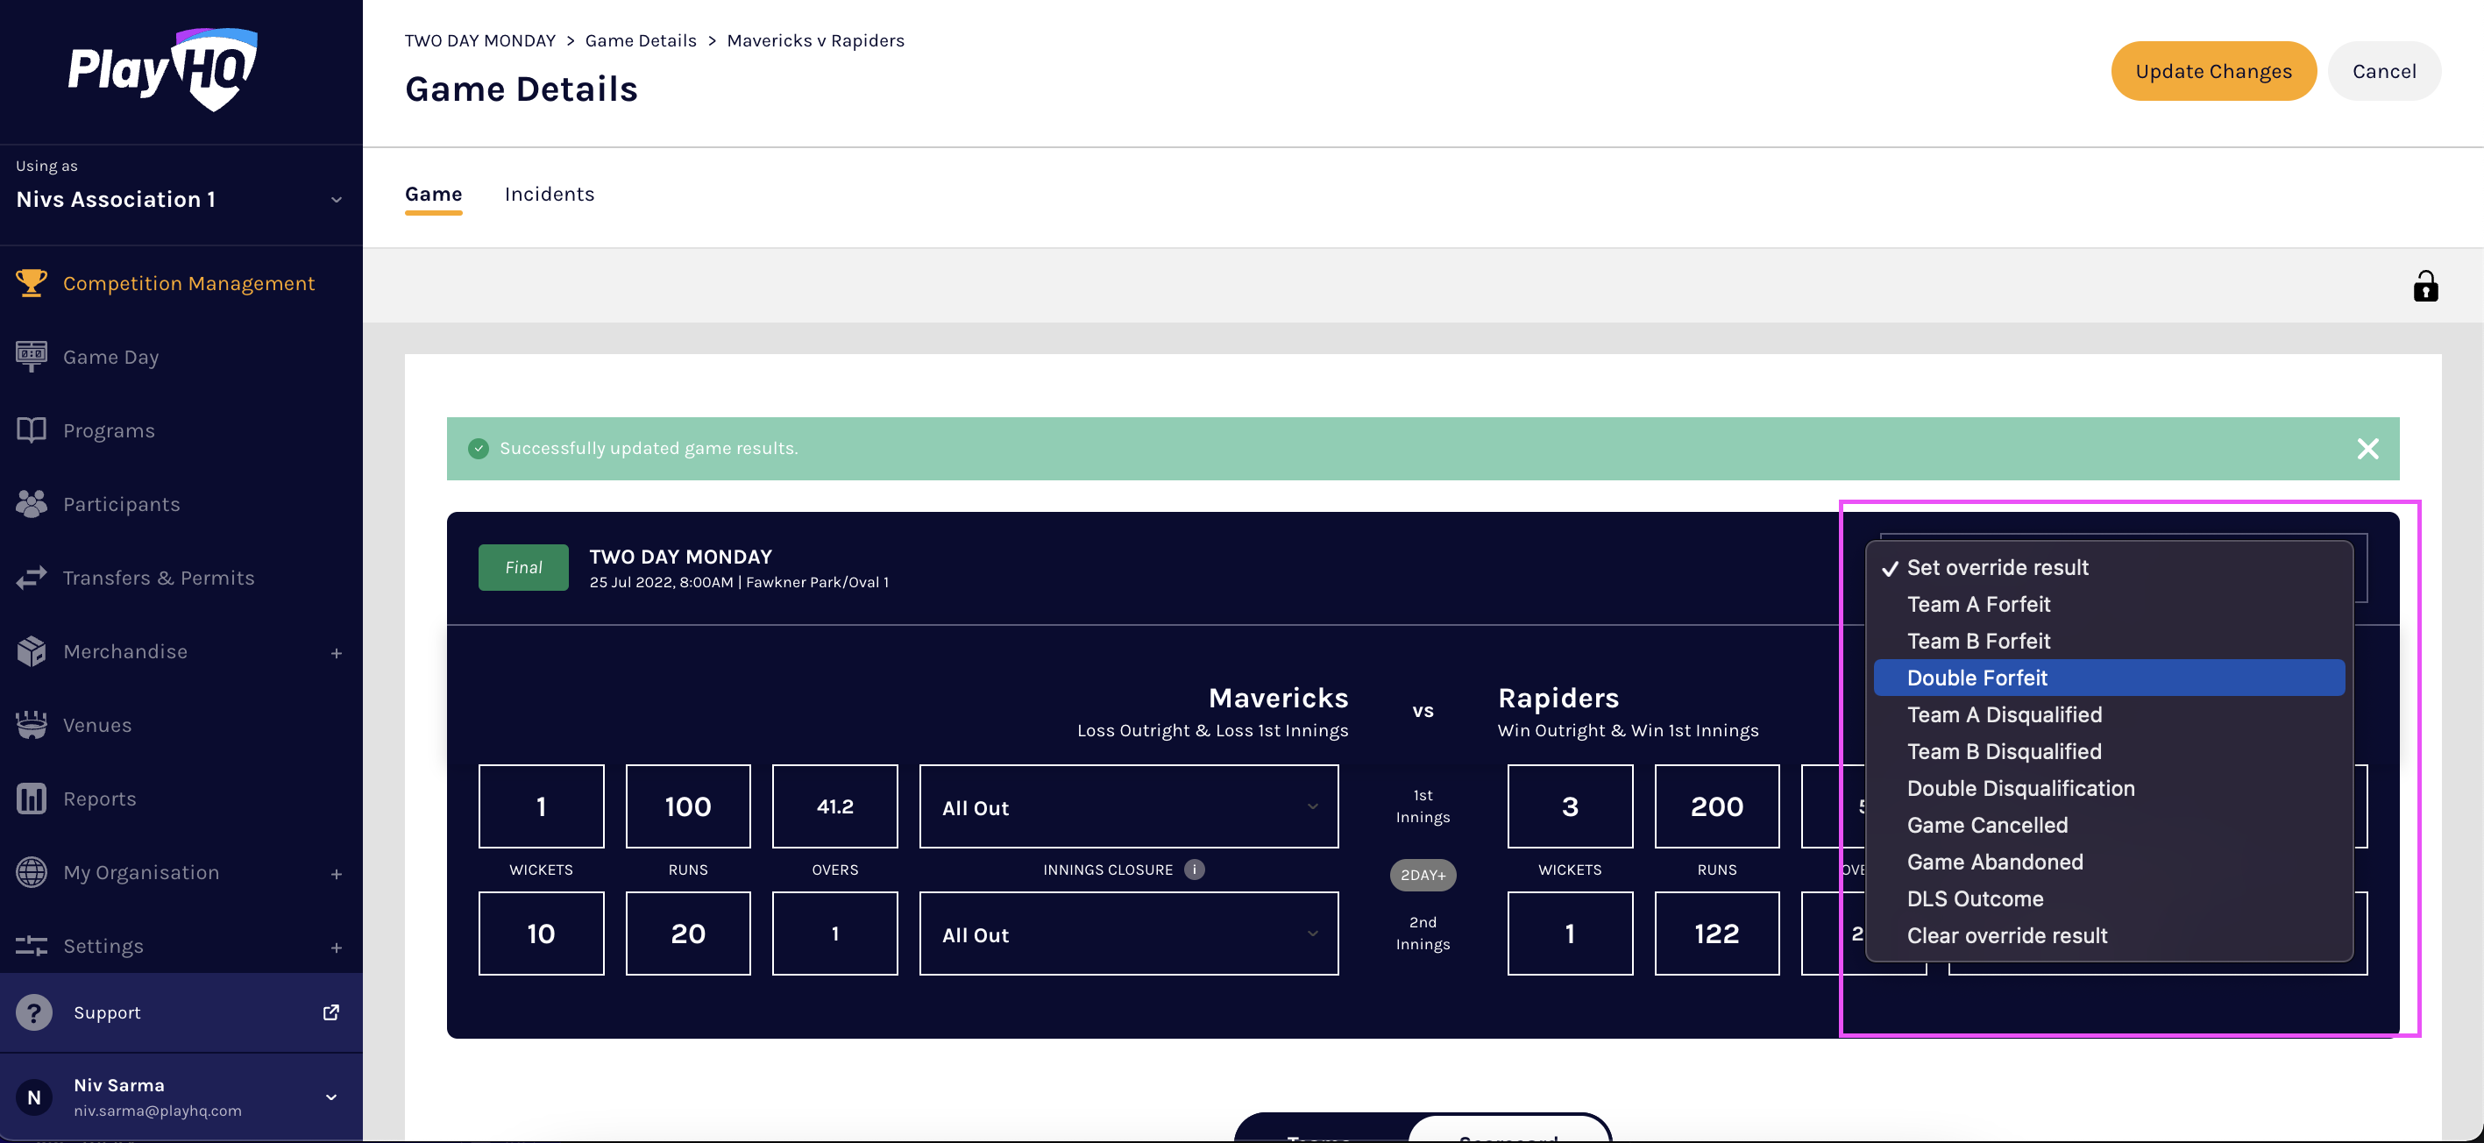This screenshot has width=2484, height=1143.
Task: Open the Reports chart icon
Action: [x=31, y=799]
